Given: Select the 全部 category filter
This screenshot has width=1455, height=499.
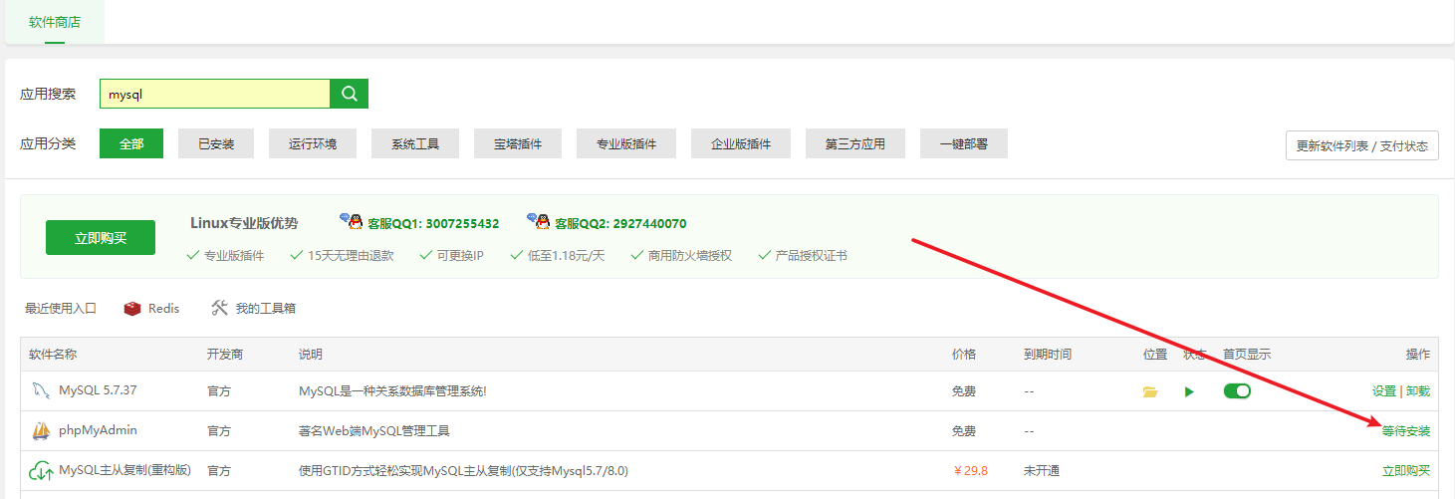Looking at the screenshot, I should (131, 144).
